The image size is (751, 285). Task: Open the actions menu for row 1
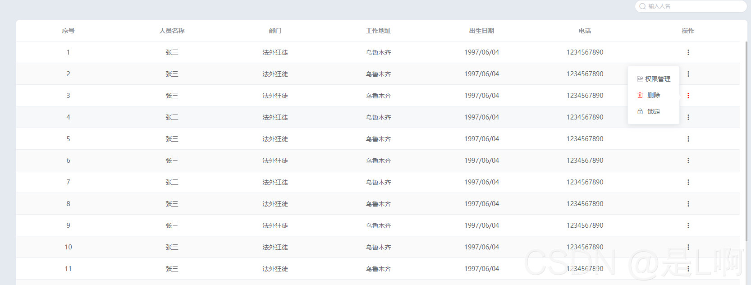pos(688,52)
